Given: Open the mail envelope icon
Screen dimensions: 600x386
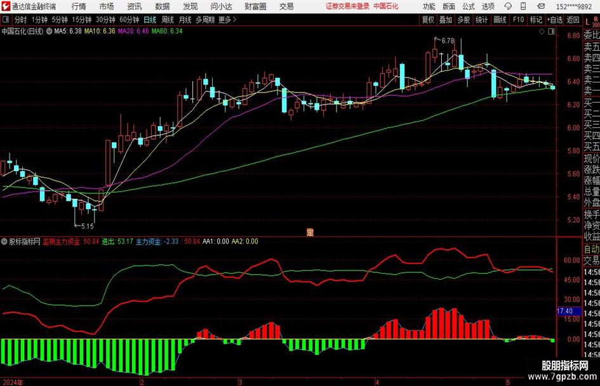Looking at the screenshot, I should (541, 6).
